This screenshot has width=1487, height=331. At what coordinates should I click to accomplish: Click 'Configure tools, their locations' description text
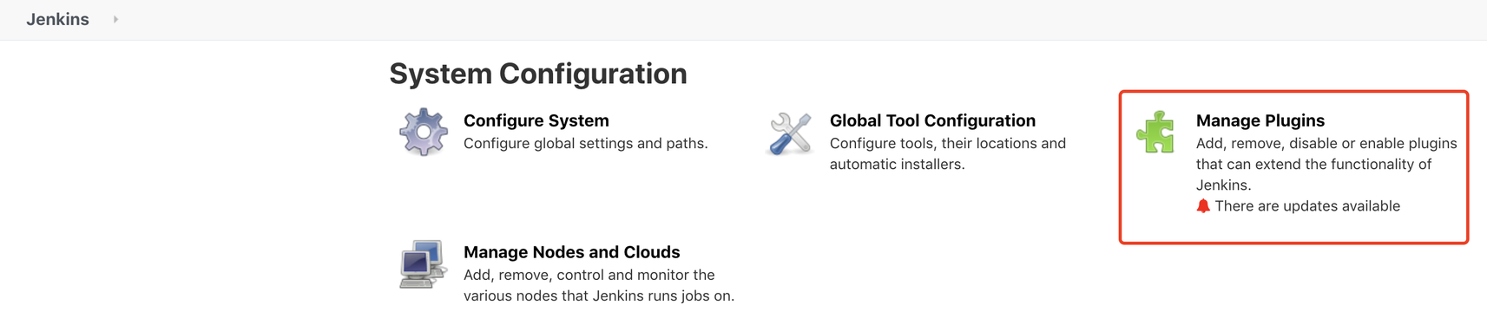(948, 143)
